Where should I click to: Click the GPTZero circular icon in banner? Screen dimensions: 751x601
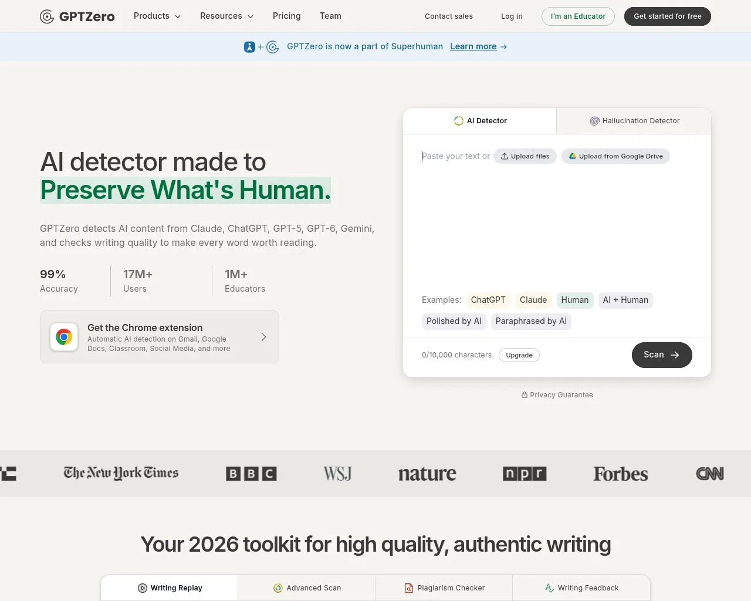coord(273,47)
